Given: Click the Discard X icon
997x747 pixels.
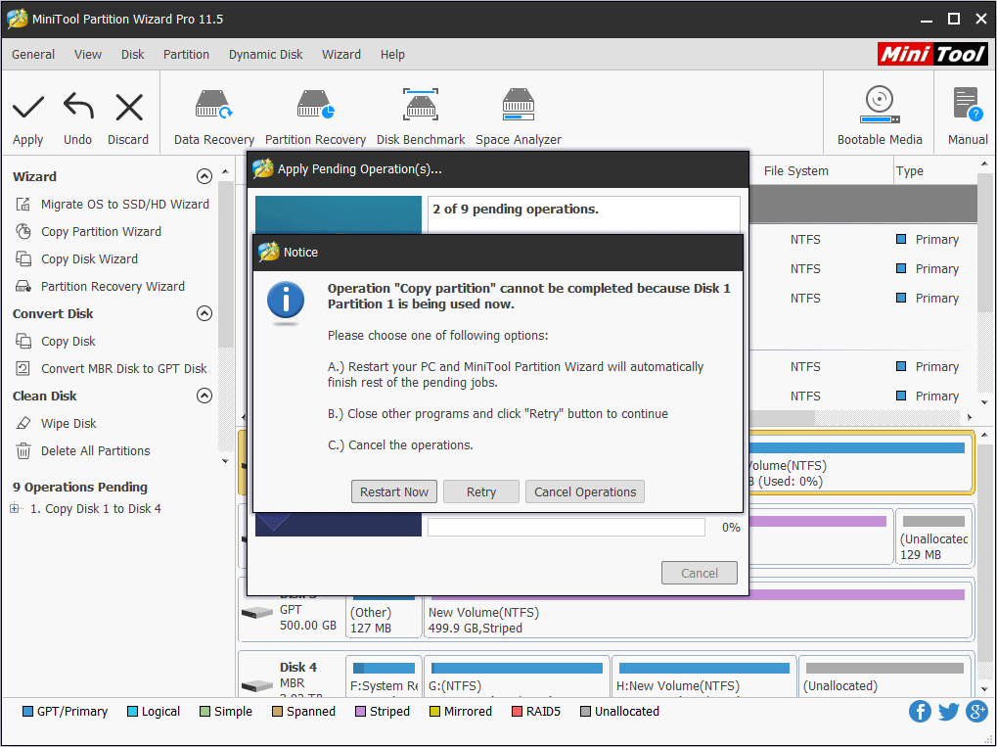Looking at the screenshot, I should coord(129,107).
